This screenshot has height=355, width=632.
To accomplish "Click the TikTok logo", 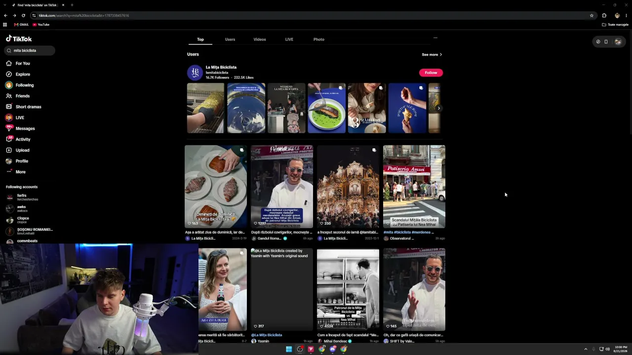I will coord(19,38).
